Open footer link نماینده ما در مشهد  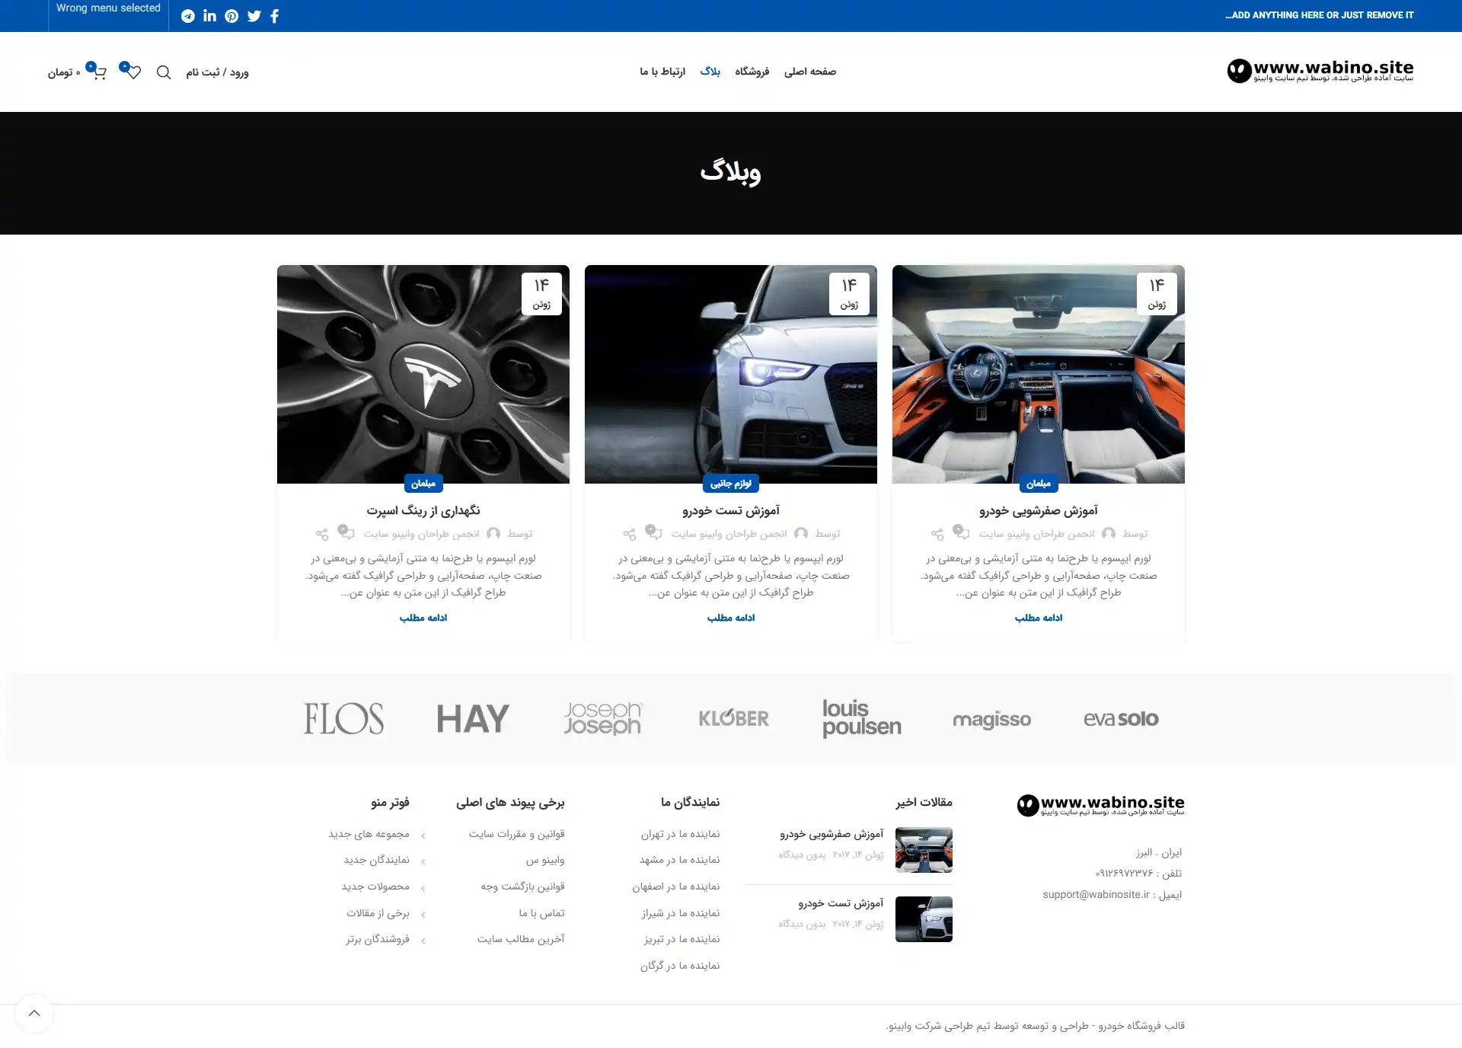tap(679, 860)
